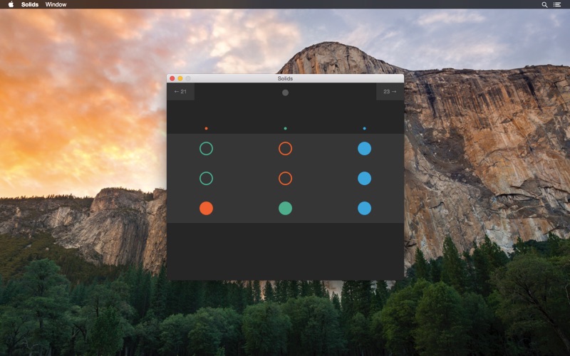Toggle the filled orange circle
Image resolution: width=570 pixels, height=356 pixels.
(x=206, y=208)
